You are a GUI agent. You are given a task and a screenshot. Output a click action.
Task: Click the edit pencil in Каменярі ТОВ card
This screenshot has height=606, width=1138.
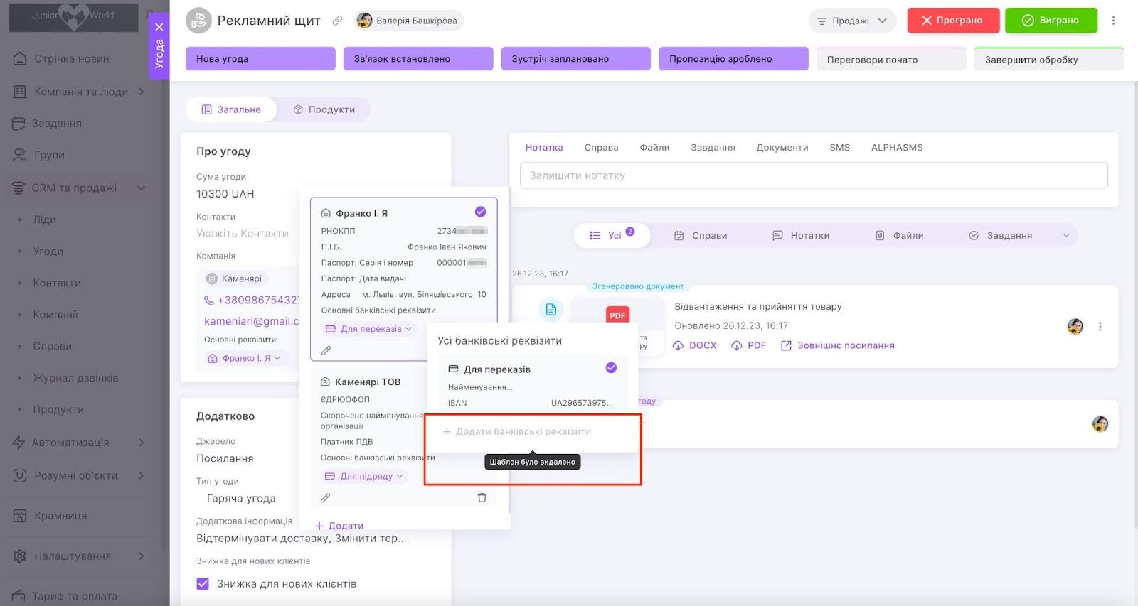(x=326, y=498)
